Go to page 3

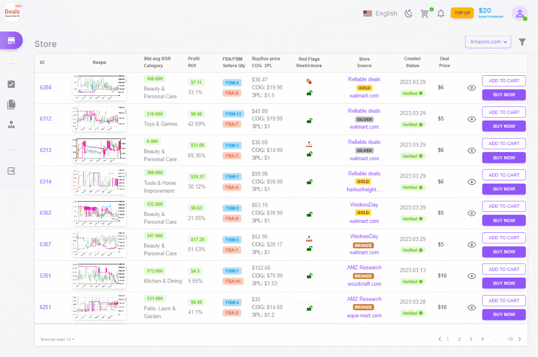point(471,339)
